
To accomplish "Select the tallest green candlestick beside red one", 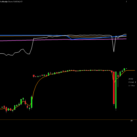I will pyautogui.click(x=116, y=90).
